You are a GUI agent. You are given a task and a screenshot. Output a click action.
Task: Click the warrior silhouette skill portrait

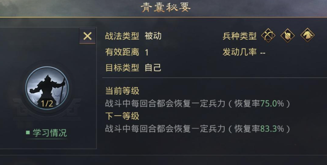coord(47,88)
